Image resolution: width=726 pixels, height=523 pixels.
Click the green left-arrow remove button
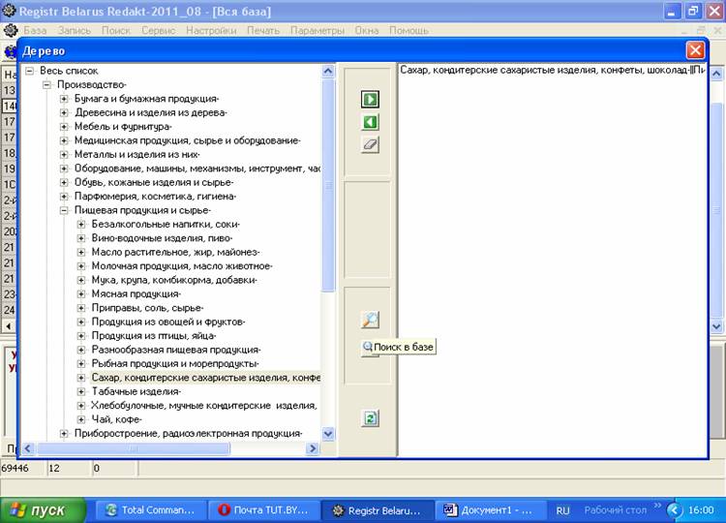point(369,122)
